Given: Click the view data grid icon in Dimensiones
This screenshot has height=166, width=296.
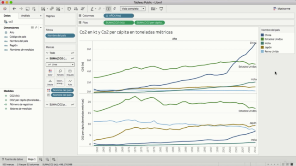Looking at the screenshot, I should (x=32, y=28).
